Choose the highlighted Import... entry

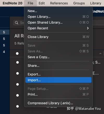[58, 80]
